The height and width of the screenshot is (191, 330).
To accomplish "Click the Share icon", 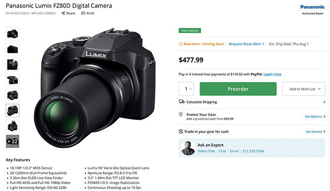I will coord(63,14).
